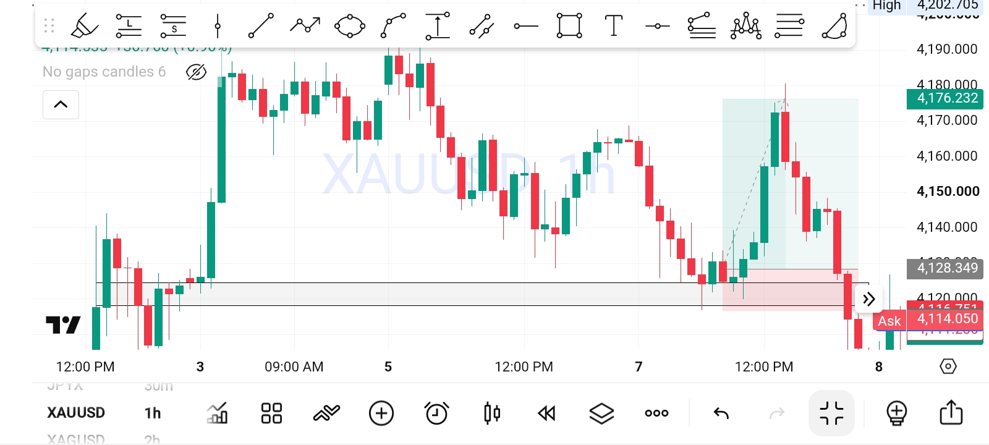This screenshot has width=989, height=445.
Task: Undo the last chart action
Action: coord(721,413)
